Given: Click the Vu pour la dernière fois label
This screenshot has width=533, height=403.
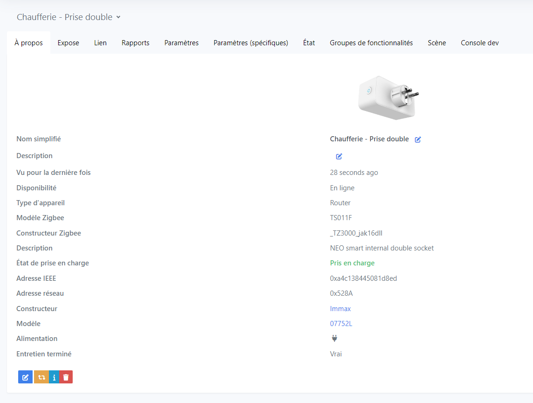Looking at the screenshot, I should 54,173.
